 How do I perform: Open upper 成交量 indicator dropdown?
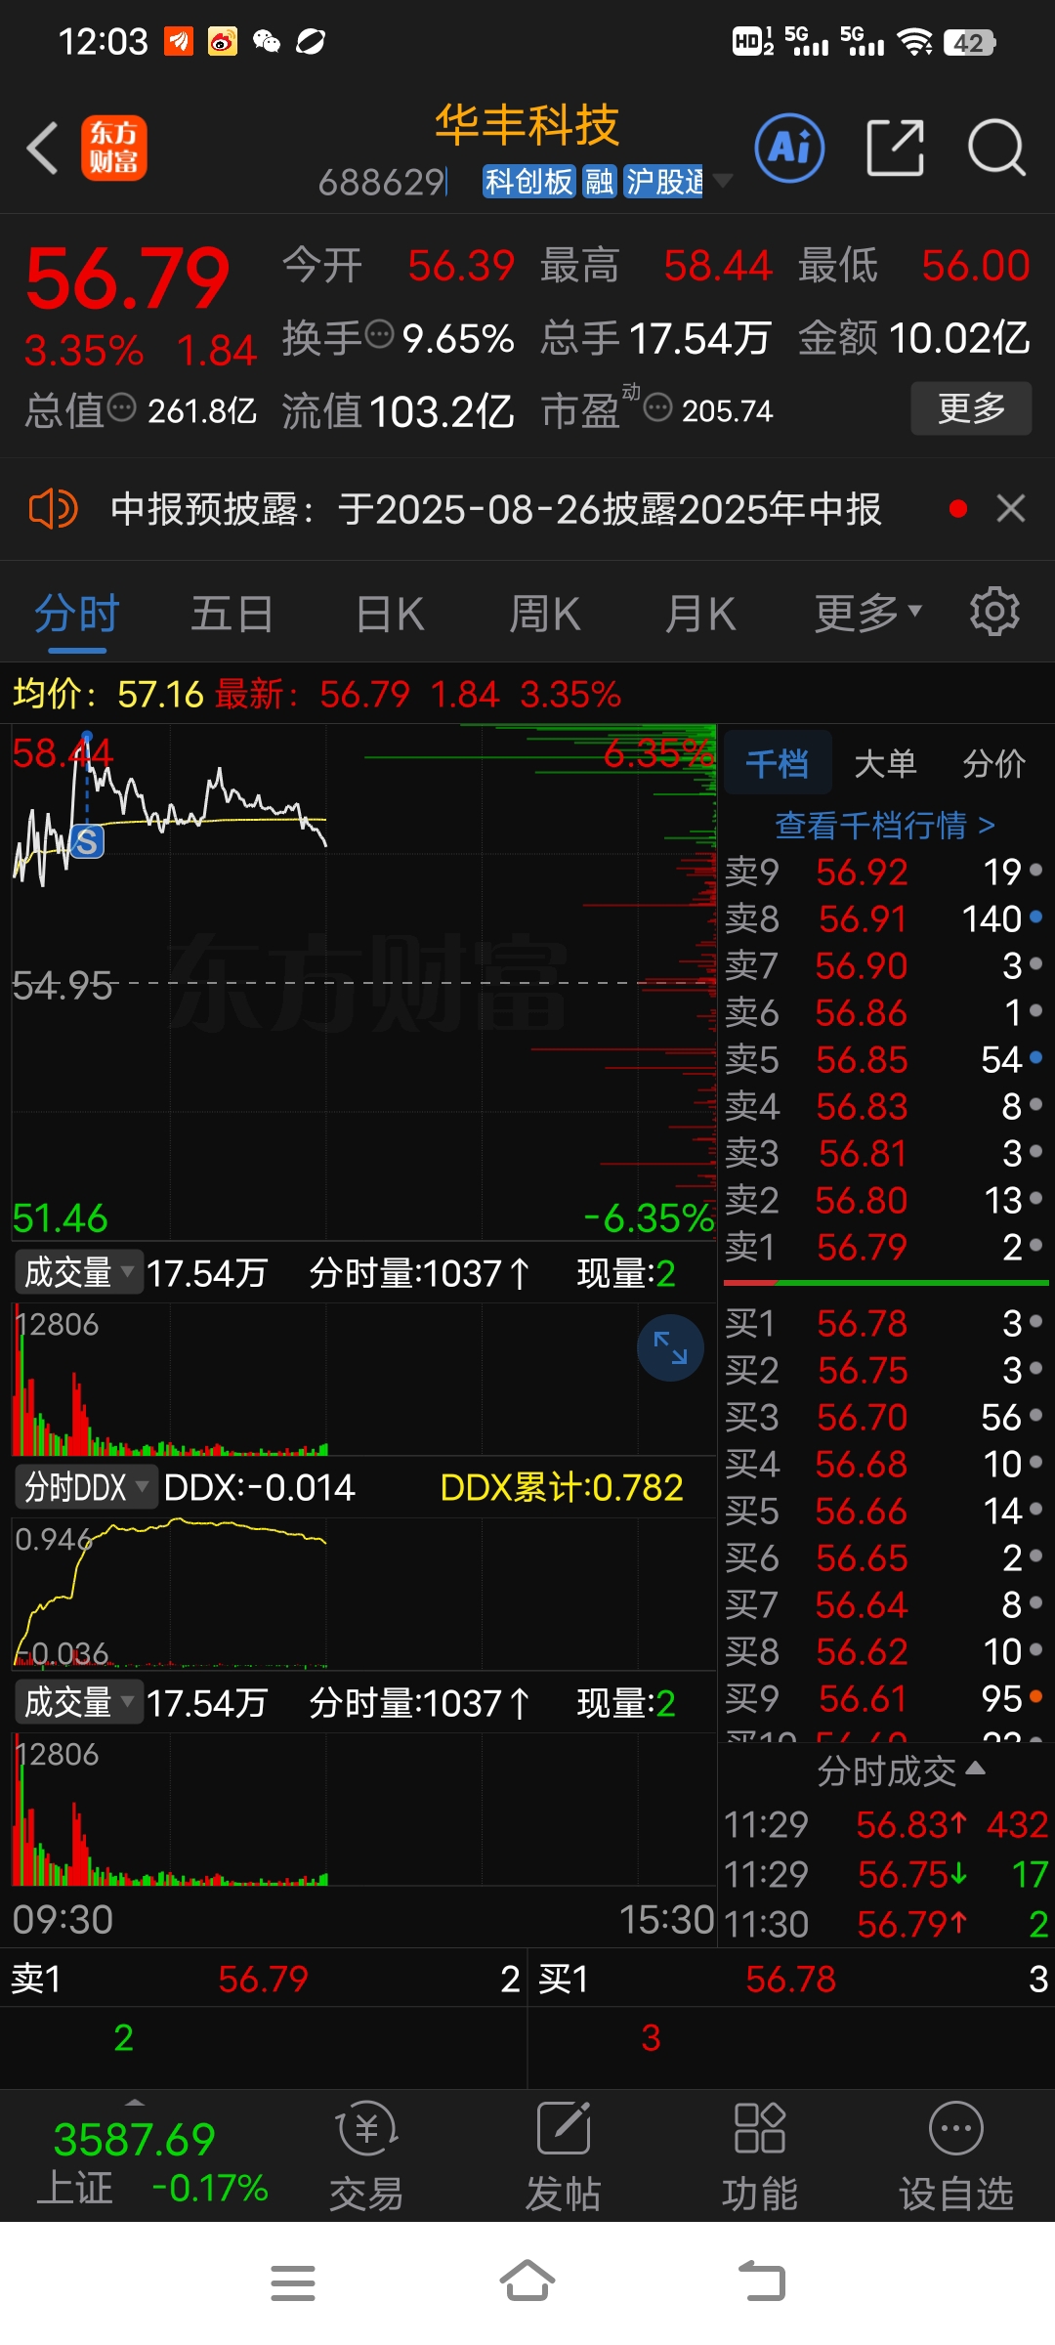(79, 1272)
